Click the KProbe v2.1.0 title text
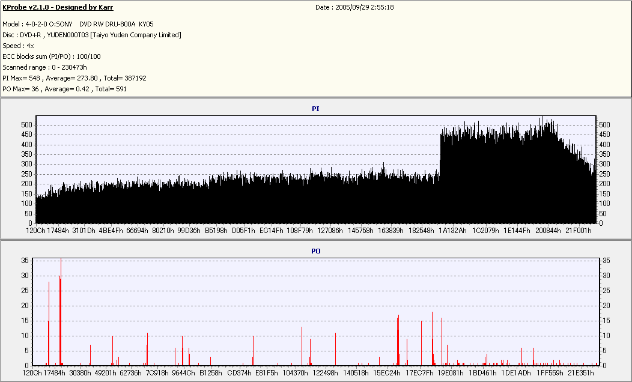This screenshot has width=632, height=382. point(58,7)
